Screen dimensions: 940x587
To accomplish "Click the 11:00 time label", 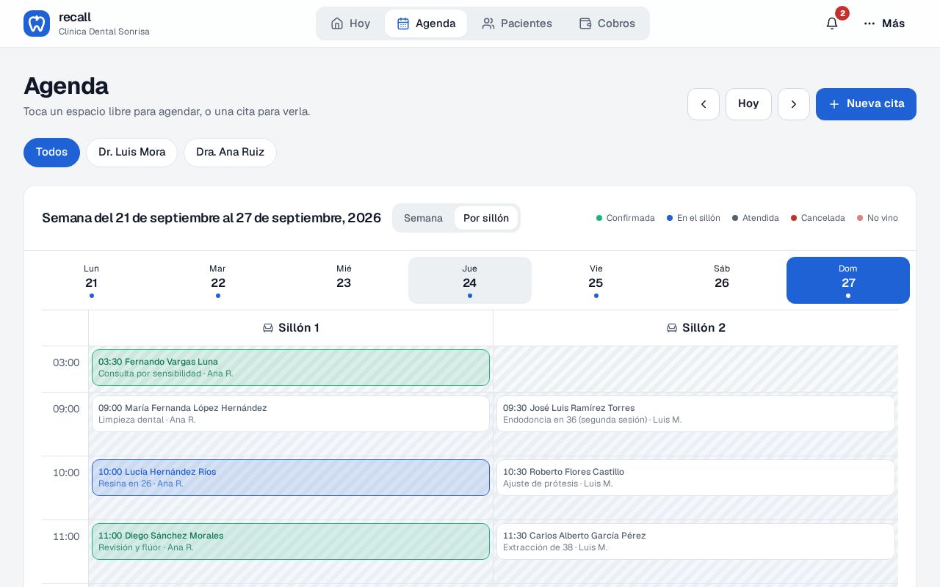I will pos(66,536).
